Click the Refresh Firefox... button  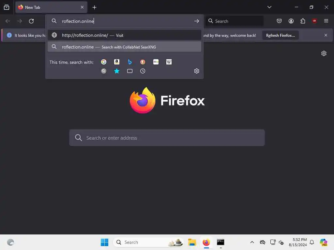(x=280, y=35)
